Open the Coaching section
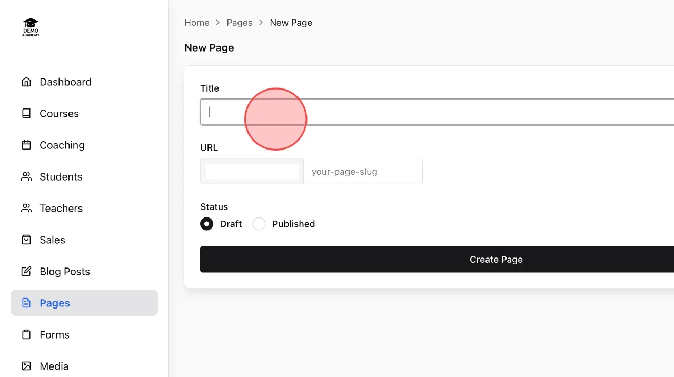Viewport: 674px width, 377px height. (84, 145)
